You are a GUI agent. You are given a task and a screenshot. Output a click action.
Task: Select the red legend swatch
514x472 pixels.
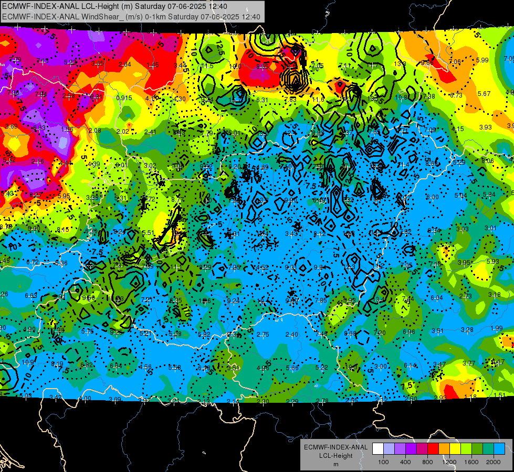pyautogui.click(x=433, y=449)
